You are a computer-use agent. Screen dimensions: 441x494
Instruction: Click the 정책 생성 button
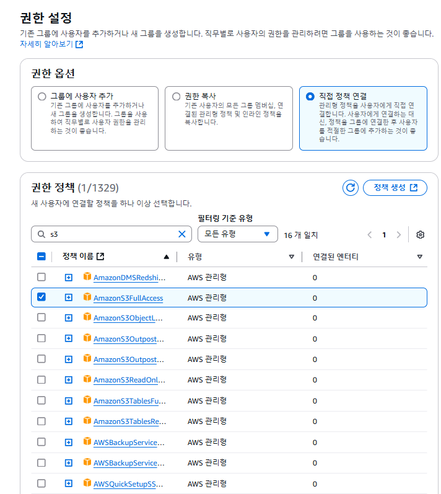tap(395, 188)
